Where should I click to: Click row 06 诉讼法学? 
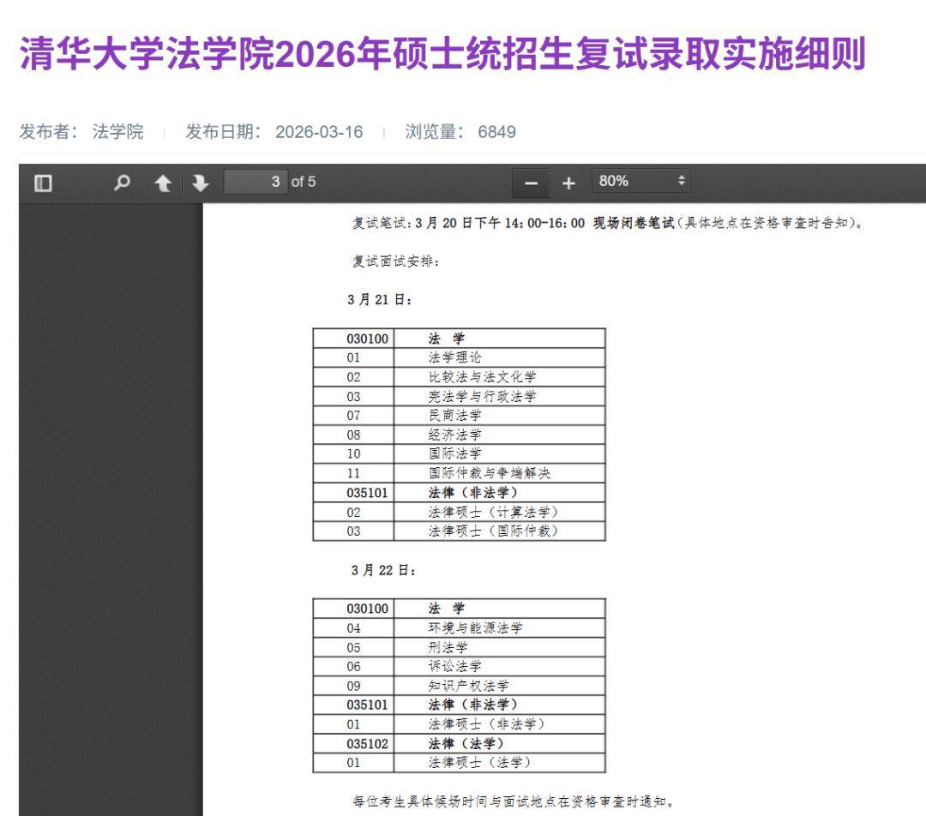click(459, 666)
